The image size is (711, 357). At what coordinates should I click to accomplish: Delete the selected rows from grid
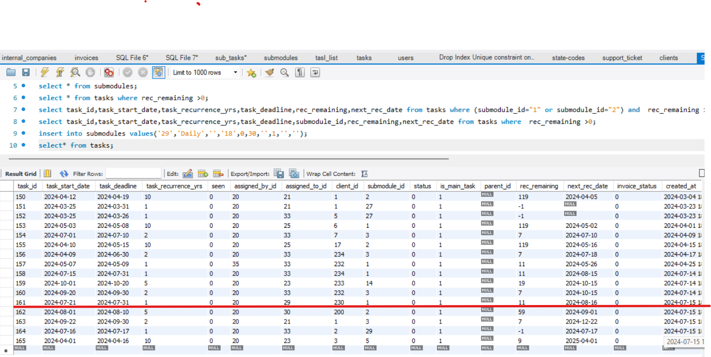[218, 174]
